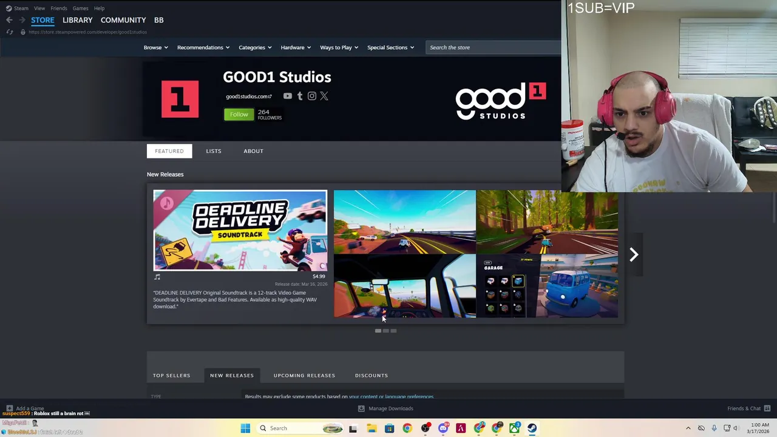Screen dimensions: 777x437
Task: Expand the Recommendations dropdown
Action: pyautogui.click(x=203, y=47)
